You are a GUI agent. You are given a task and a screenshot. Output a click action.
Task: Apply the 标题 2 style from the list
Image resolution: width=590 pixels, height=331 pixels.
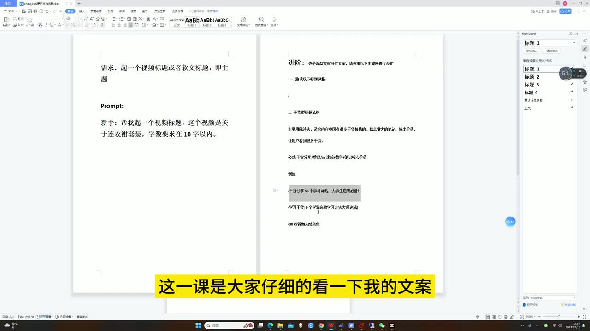(531, 77)
